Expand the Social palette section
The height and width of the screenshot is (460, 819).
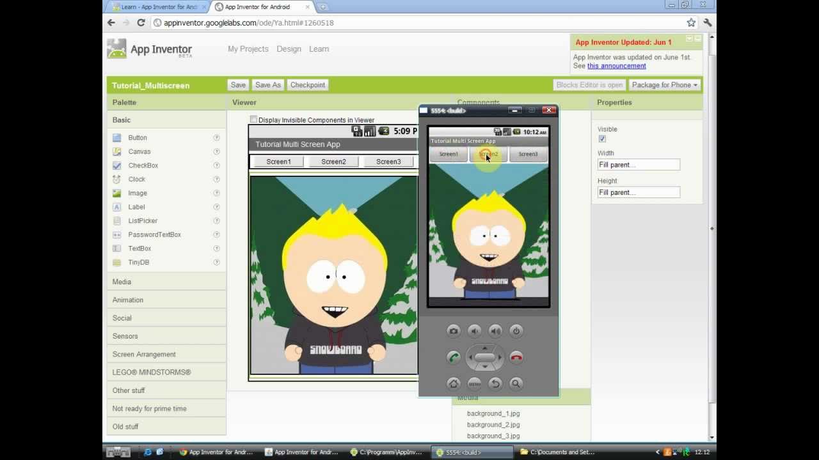pos(166,318)
